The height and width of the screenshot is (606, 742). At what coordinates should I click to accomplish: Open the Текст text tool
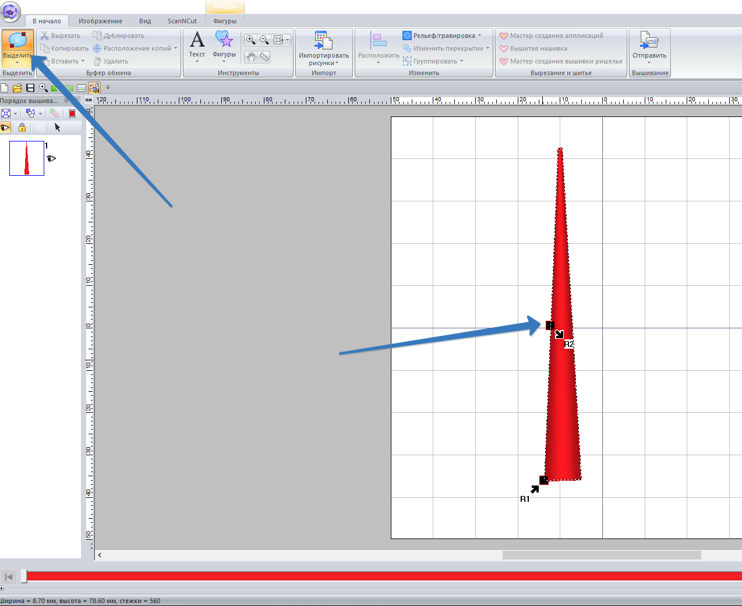pyautogui.click(x=197, y=45)
